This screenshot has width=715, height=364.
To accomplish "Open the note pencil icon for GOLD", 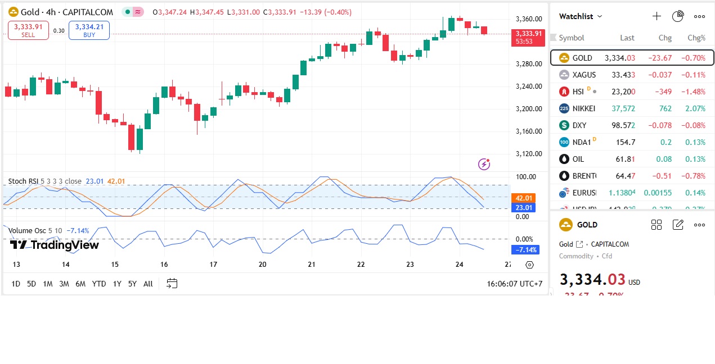I will 678,225.
